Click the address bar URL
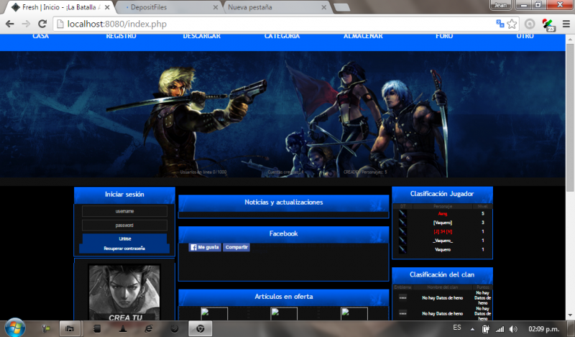The height and width of the screenshot is (337, 575). pos(117,24)
